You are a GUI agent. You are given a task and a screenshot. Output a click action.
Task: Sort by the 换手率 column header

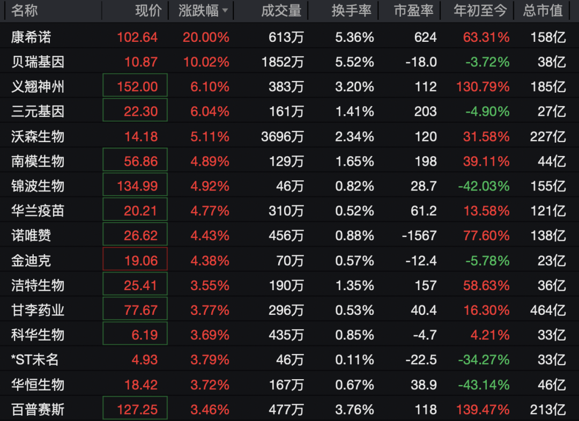[351, 11]
